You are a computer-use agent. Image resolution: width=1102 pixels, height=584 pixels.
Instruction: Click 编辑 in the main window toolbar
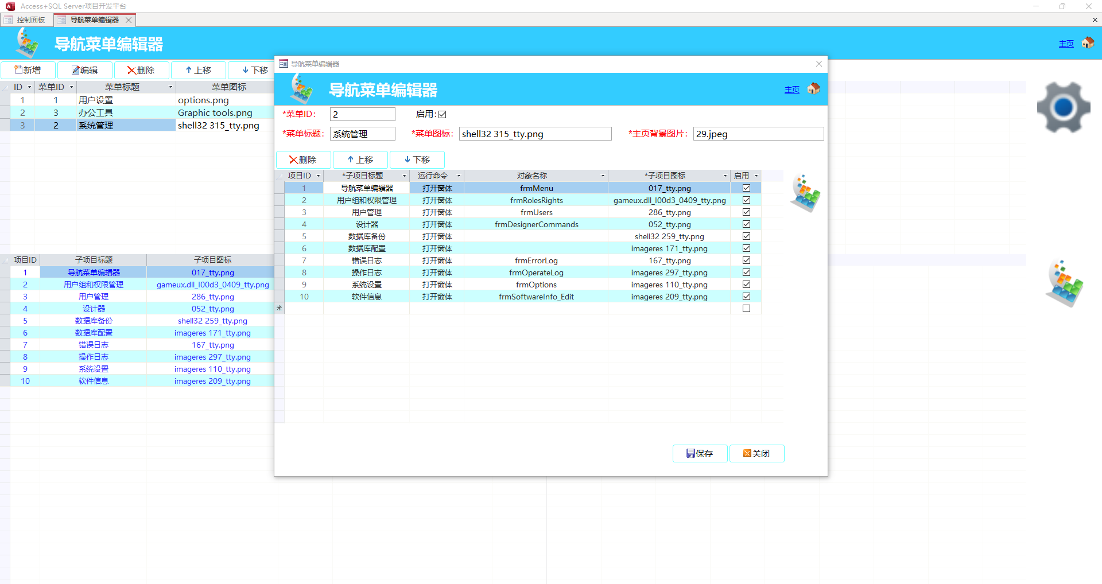85,70
